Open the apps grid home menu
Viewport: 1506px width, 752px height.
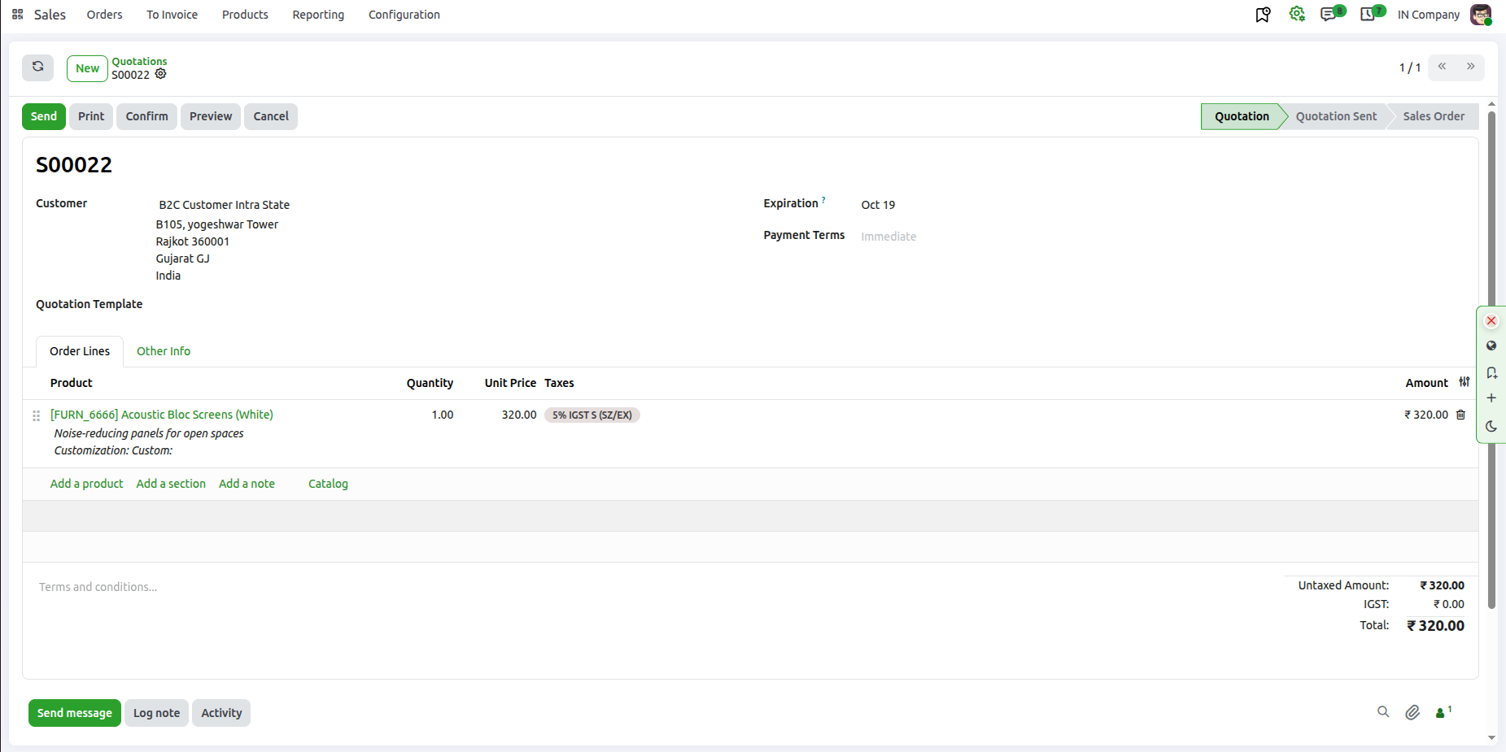(17, 15)
